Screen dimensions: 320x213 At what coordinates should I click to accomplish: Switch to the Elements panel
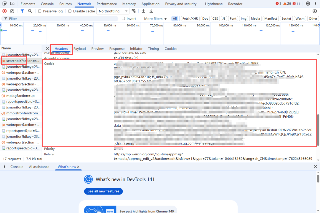(28, 4)
